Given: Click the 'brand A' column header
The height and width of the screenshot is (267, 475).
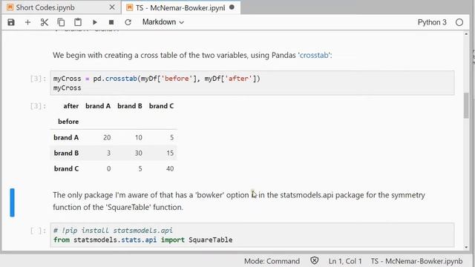Looking at the screenshot, I should [98, 106].
